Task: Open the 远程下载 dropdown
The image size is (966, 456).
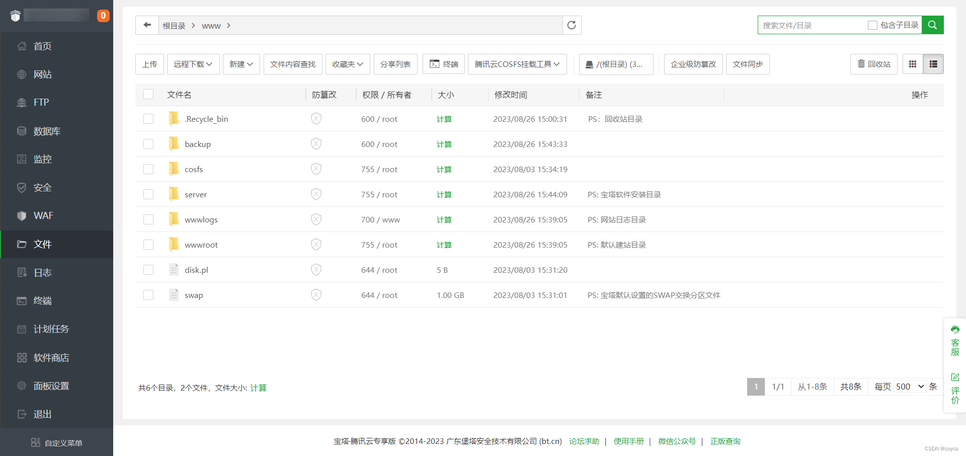Action: point(193,64)
